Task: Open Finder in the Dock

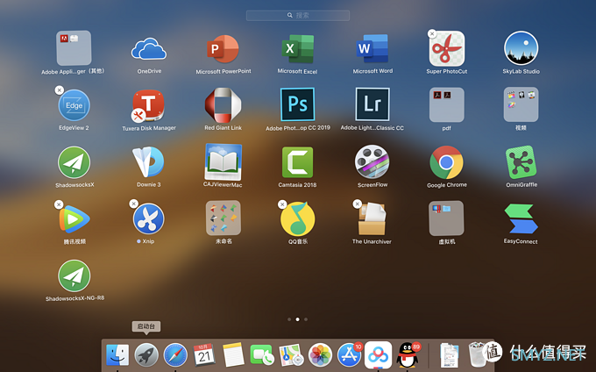Action: [x=117, y=355]
